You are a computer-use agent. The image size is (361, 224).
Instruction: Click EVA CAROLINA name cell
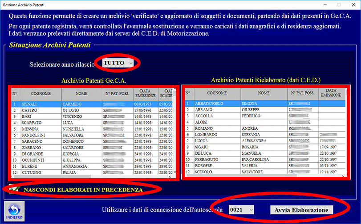(x=264, y=160)
